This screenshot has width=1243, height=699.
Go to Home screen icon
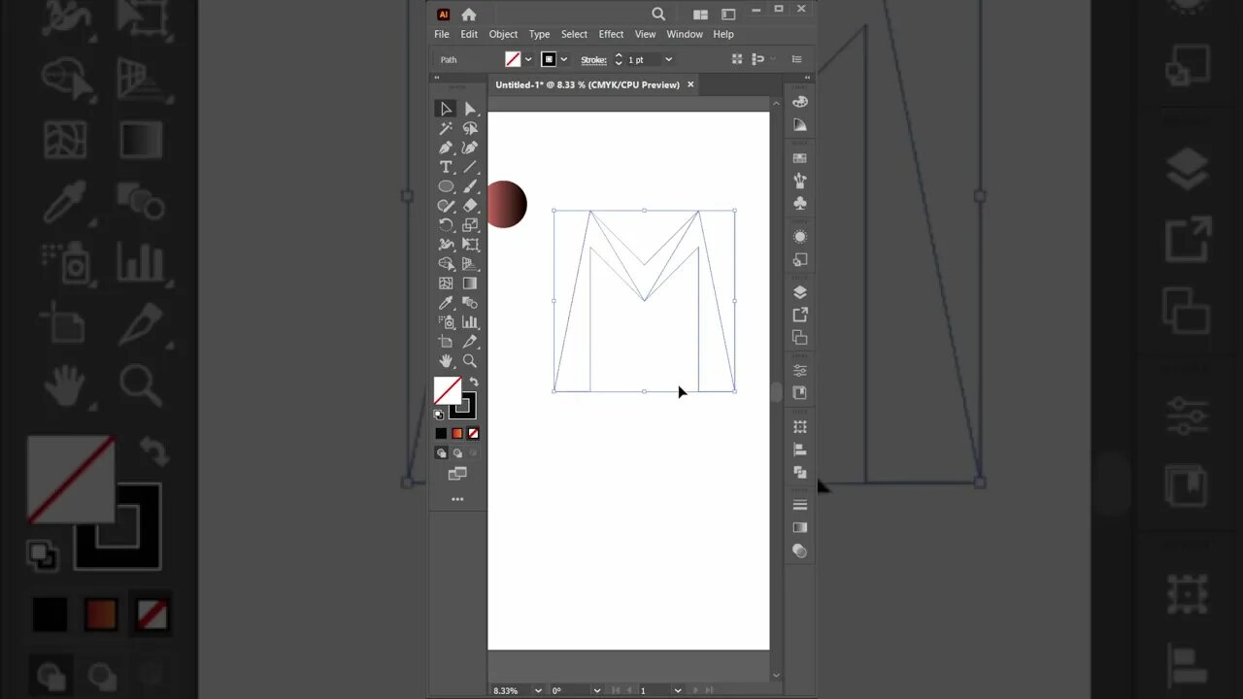(469, 14)
